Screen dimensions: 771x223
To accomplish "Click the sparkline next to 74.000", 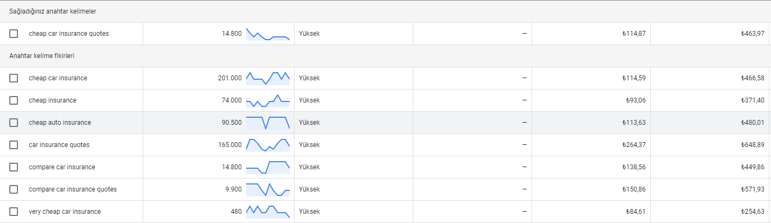I will point(268,100).
